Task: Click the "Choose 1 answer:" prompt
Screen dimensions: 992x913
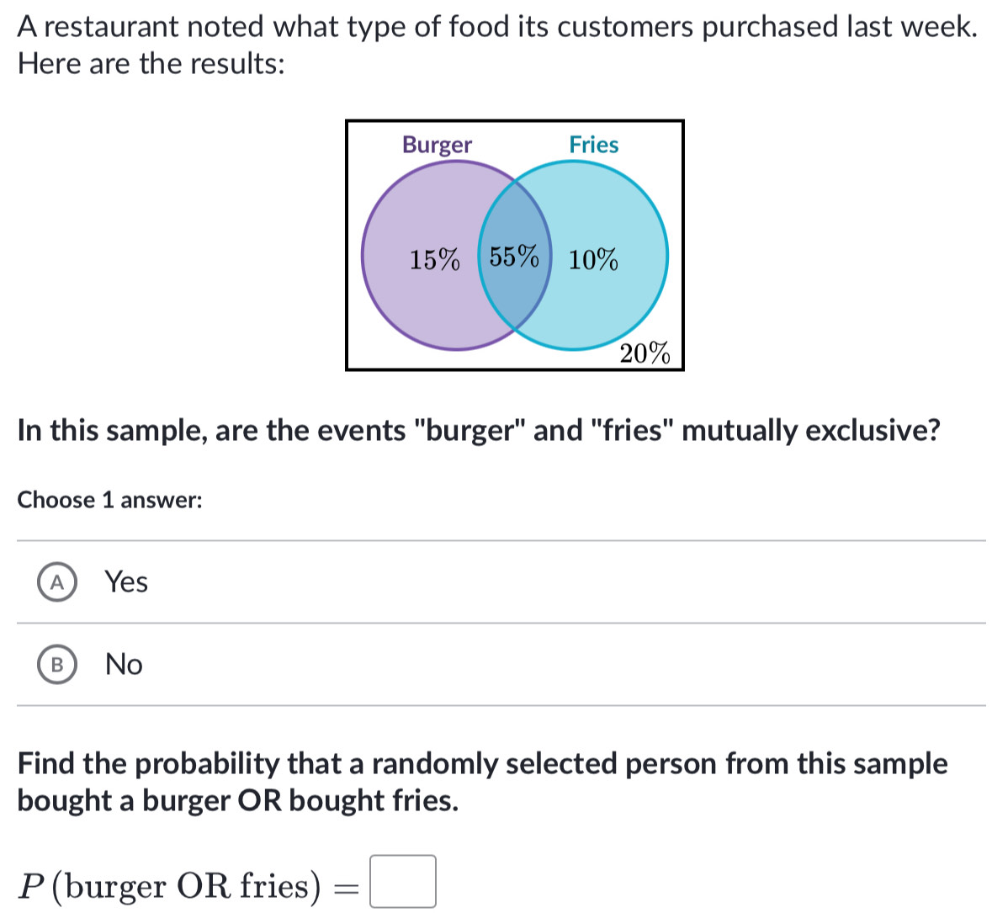Action: coord(109,500)
